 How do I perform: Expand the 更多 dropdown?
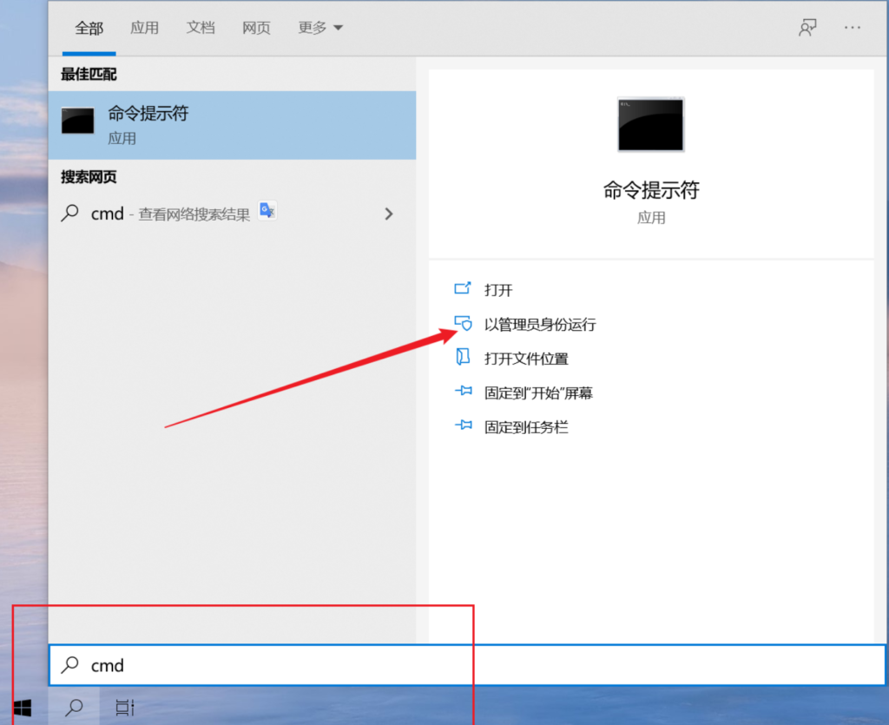(x=320, y=29)
